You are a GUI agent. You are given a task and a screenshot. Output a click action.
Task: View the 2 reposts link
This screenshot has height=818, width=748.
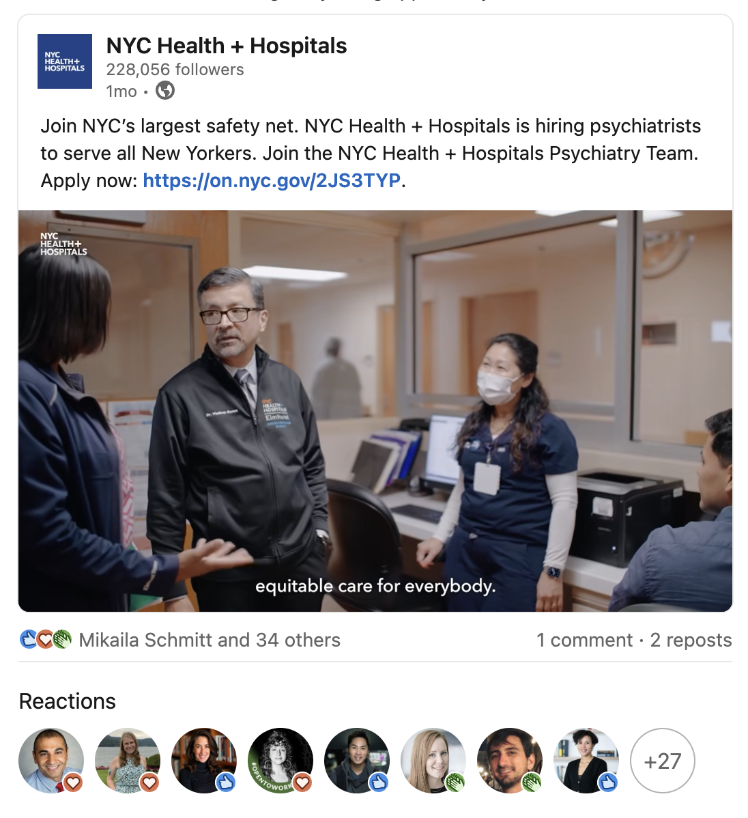point(691,640)
